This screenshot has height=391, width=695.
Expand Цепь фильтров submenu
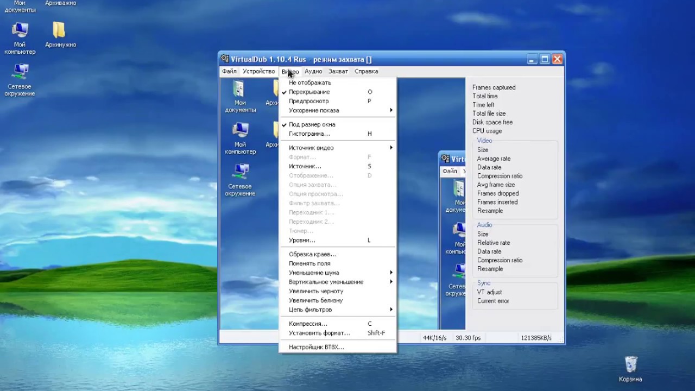(337, 310)
